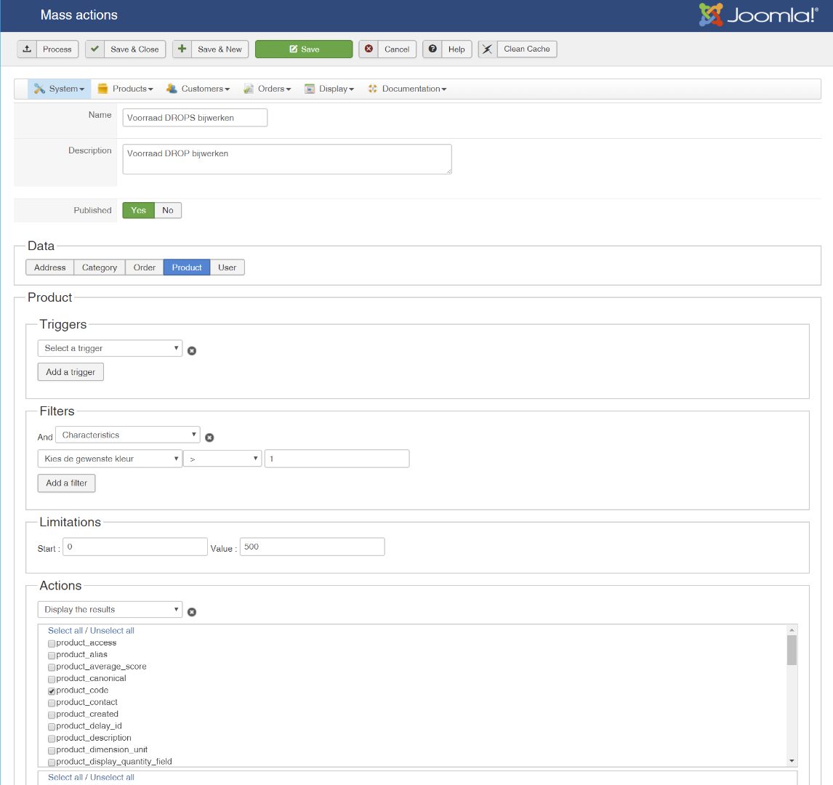
Task: Open the Select a trigger dropdown
Action: pos(110,348)
